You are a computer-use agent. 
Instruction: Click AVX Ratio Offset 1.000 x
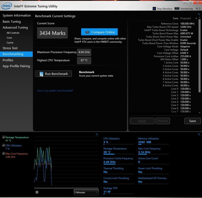pos(184,59)
